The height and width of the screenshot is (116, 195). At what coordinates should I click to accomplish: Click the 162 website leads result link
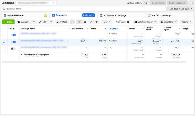click(139, 41)
